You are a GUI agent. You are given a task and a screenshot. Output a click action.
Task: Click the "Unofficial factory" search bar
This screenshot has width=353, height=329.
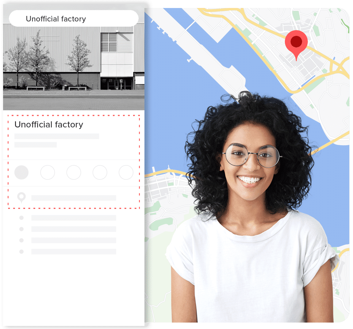(74, 19)
